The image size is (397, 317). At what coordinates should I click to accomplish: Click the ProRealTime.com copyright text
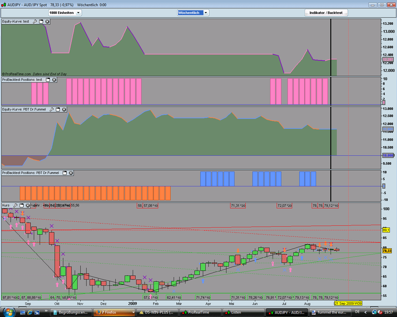(x=16, y=74)
